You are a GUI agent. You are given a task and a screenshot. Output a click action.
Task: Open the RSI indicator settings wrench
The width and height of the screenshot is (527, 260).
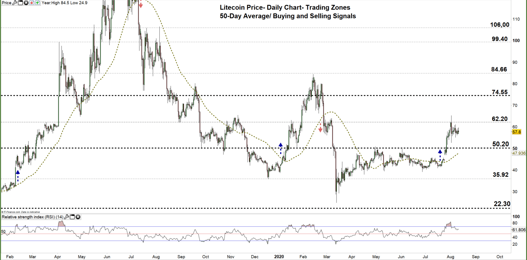click(x=66, y=217)
